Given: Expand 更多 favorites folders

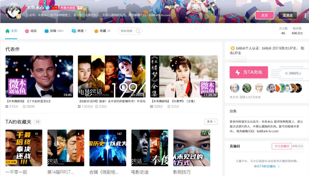Looking at the screenshot, I should coord(211,122).
